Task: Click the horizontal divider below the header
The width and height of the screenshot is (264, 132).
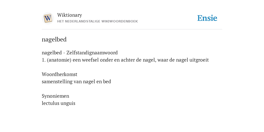Action: (132, 29)
